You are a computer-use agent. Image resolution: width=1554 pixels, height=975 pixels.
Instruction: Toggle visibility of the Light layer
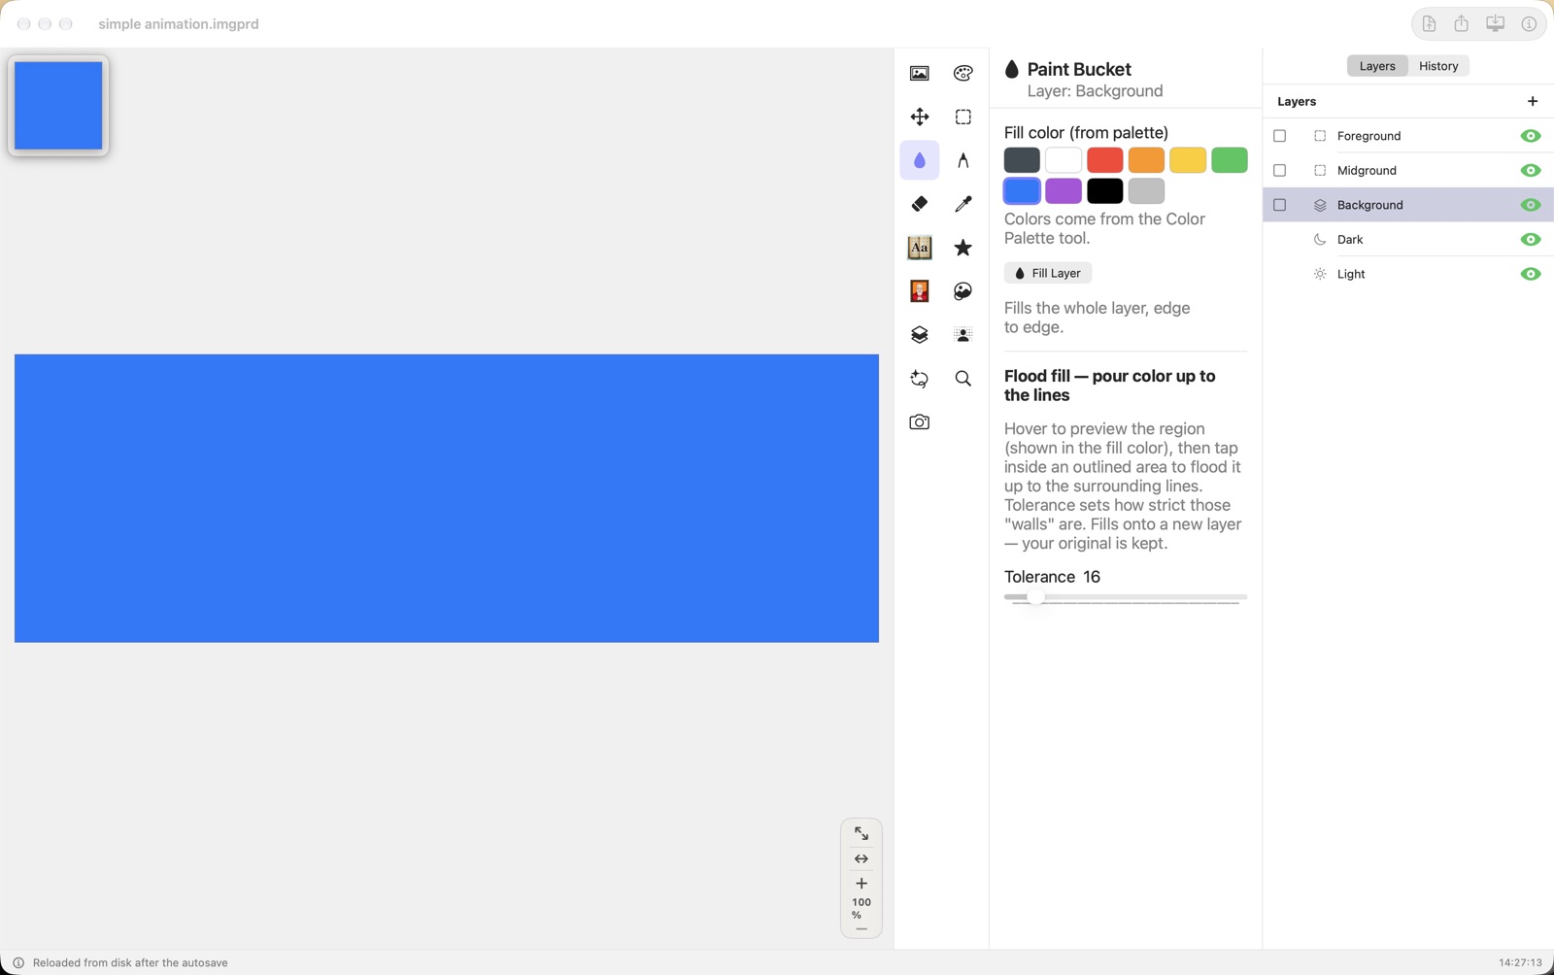pos(1531,274)
